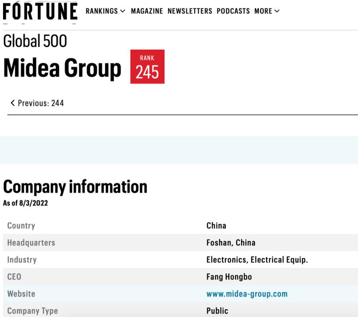Open the Newsletters page
358x317 pixels.
(x=189, y=11)
